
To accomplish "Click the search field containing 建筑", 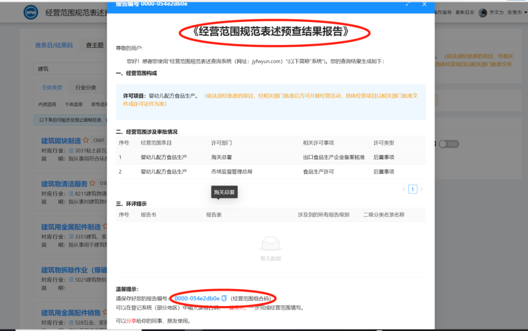I will pos(70,68).
